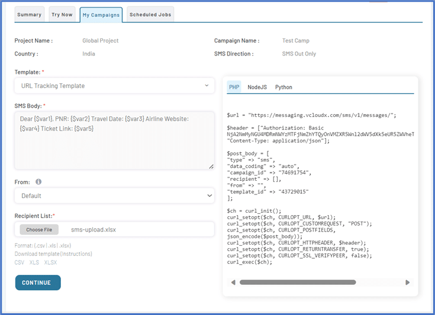Select the My Campaigns tab
Image resolution: width=435 pixels, height=315 pixels.
101,15
